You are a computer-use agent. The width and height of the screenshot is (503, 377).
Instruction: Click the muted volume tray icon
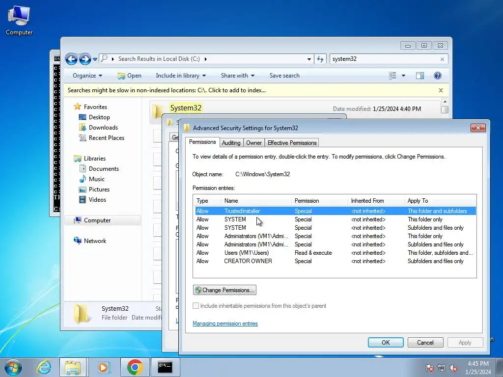pyautogui.click(x=453, y=368)
